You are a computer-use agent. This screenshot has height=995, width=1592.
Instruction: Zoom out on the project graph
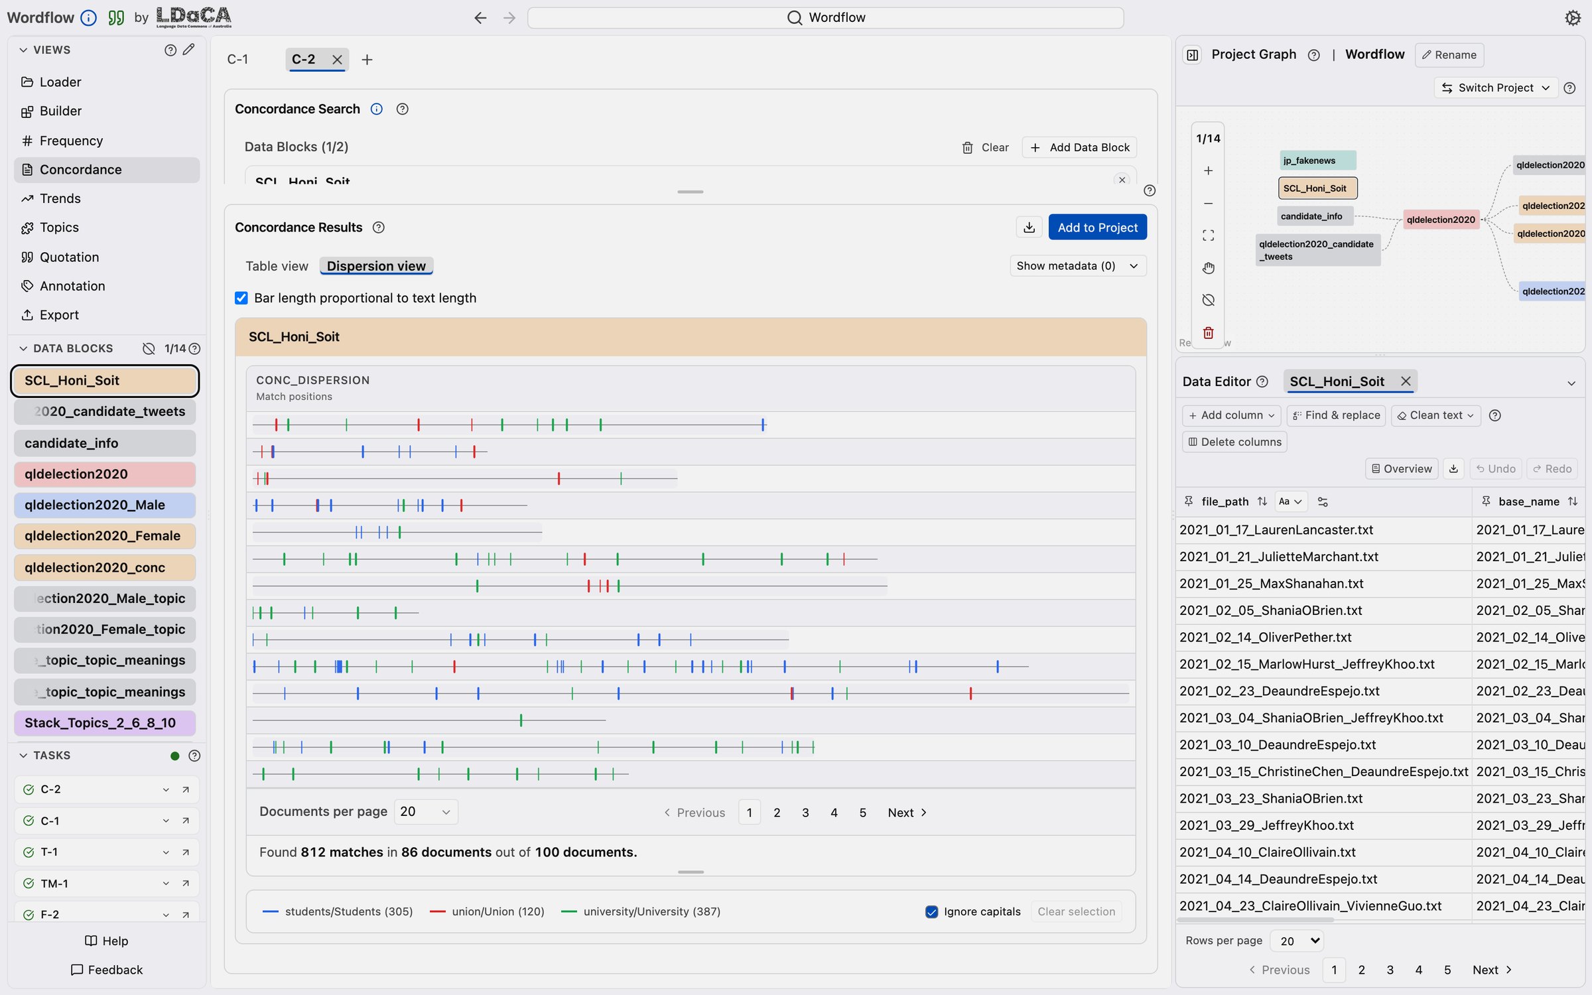[x=1208, y=203]
